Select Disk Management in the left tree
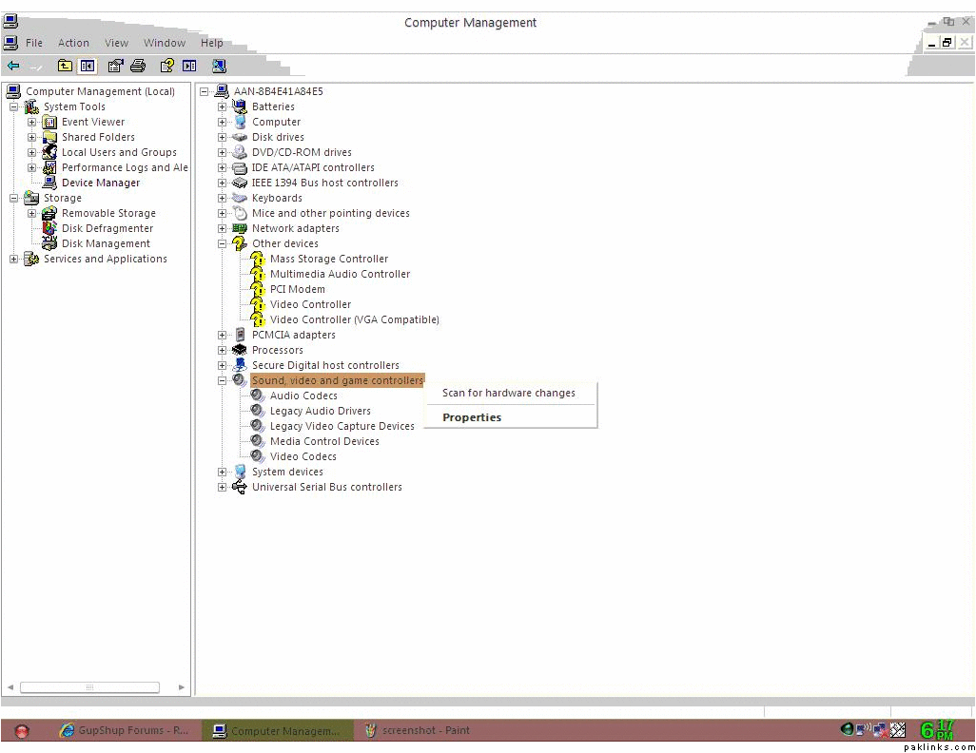This screenshot has width=976, height=753. click(106, 243)
